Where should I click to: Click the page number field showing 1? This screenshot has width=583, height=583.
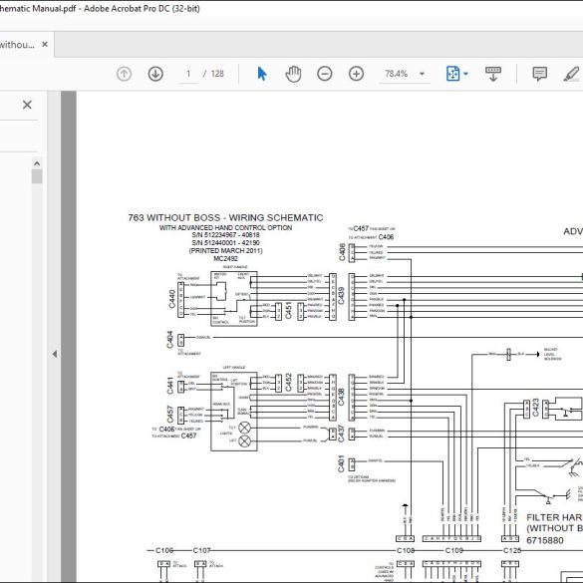pyautogui.click(x=188, y=74)
